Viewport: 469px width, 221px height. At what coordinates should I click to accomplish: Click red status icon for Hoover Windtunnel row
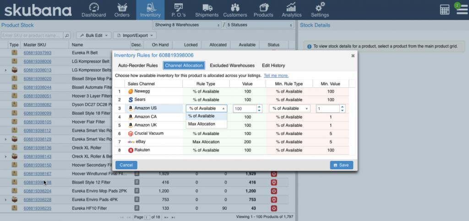[274, 174]
